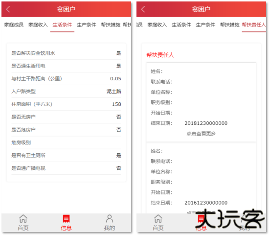Viewport: 270px width, 236px height.
Task: Select 是否解决安全饮用水 row label
Action: click(33, 53)
